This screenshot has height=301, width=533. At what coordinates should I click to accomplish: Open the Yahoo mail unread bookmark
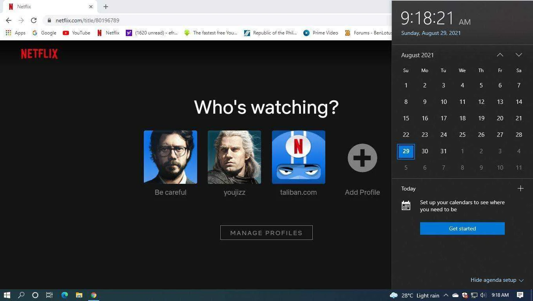click(152, 33)
